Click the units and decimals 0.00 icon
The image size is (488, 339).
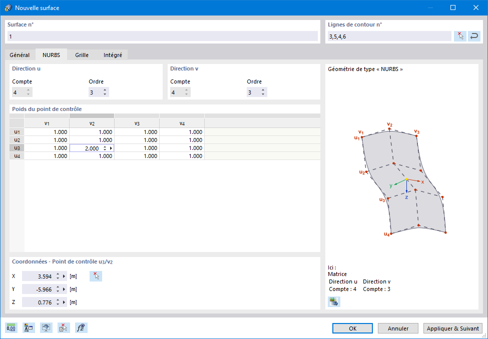click(11, 328)
